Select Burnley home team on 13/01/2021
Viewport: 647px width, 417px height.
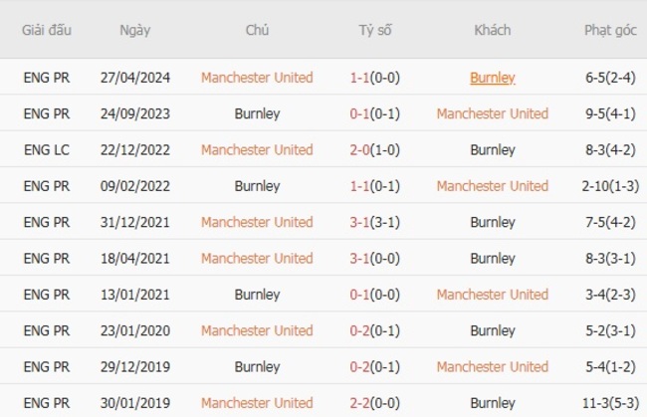pos(257,295)
